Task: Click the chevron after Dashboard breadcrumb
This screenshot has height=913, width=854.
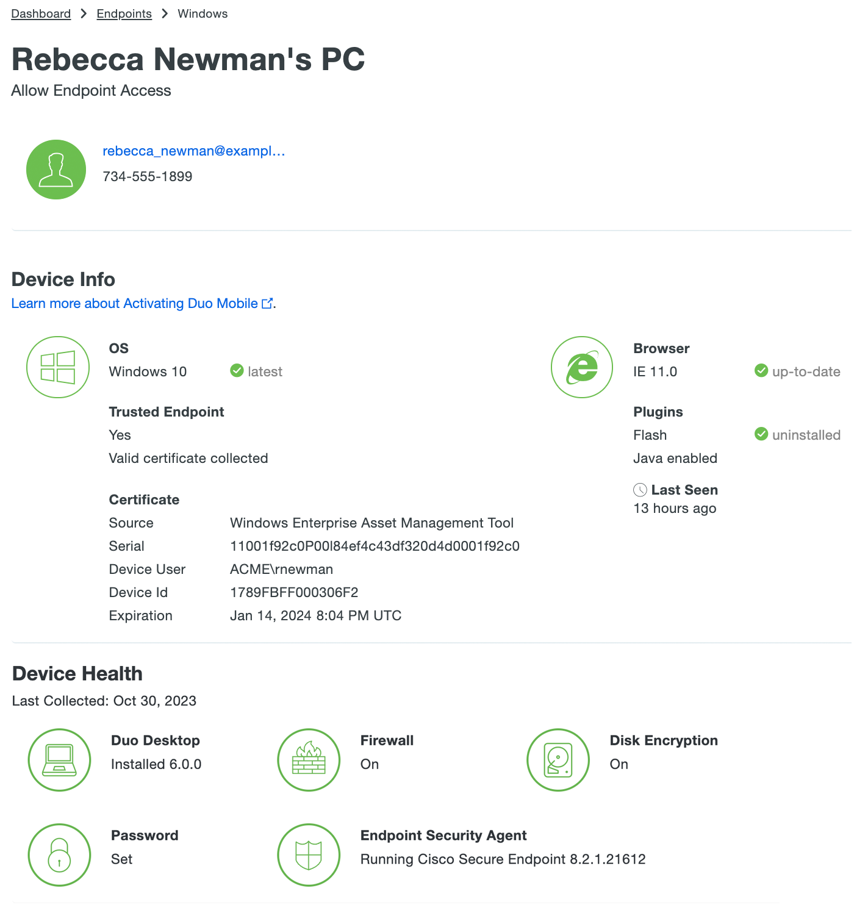Action: 84,13
